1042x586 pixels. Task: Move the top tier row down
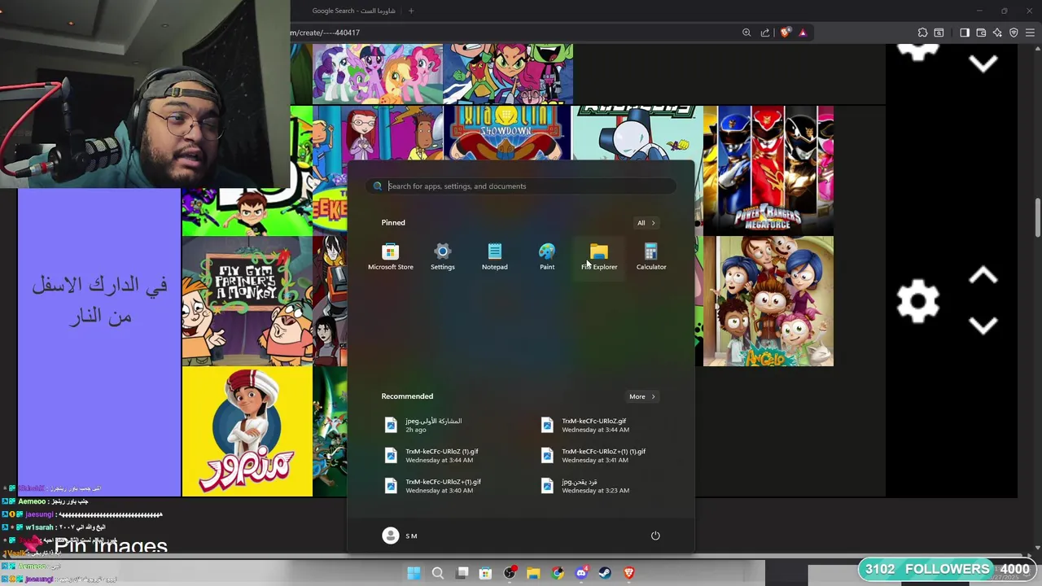983,64
